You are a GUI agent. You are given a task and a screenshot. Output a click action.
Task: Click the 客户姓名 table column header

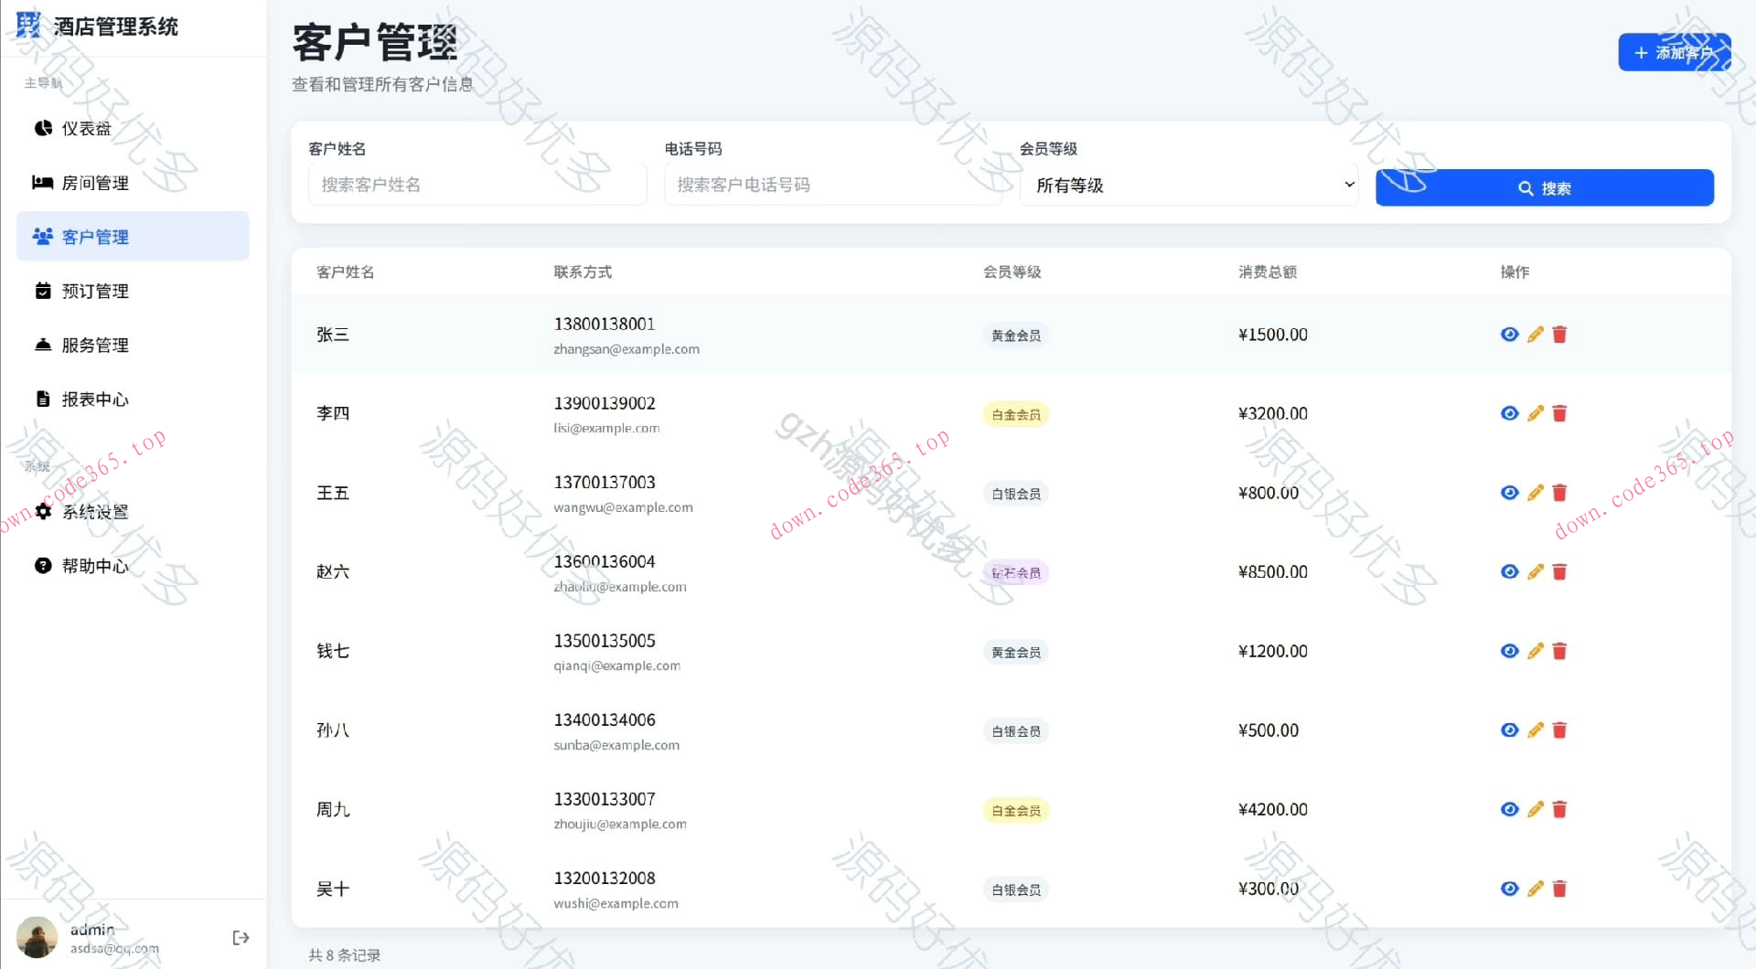pyautogui.click(x=345, y=272)
